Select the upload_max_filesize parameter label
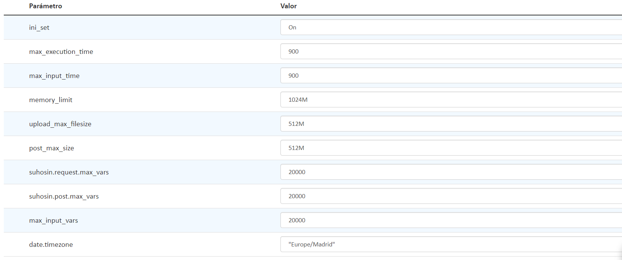 click(x=60, y=124)
